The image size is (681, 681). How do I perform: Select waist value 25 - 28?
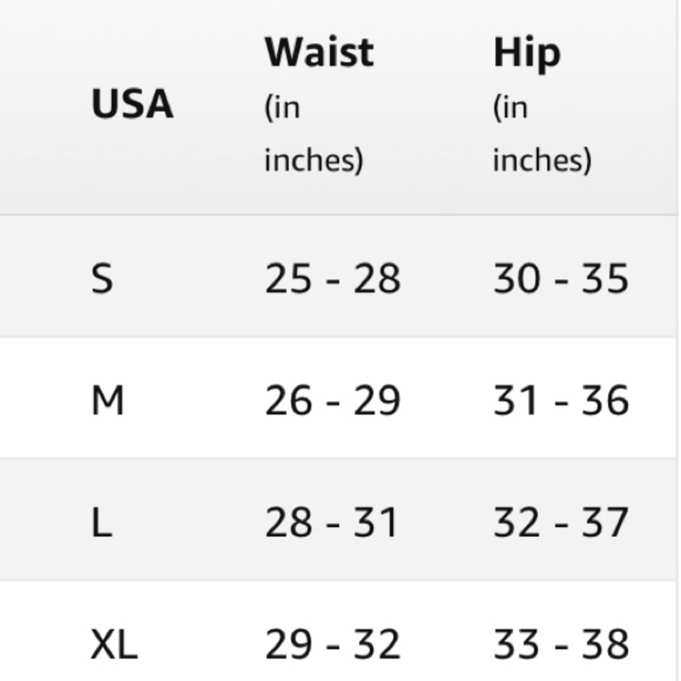[332, 278]
